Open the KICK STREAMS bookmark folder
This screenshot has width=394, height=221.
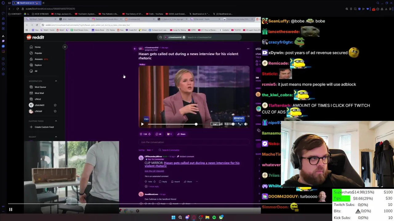pos(40,14)
